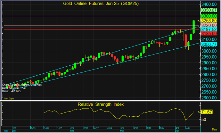The width and height of the screenshot is (221, 133).
Task: Click the Mar month label on time axis
Action: 122,131
